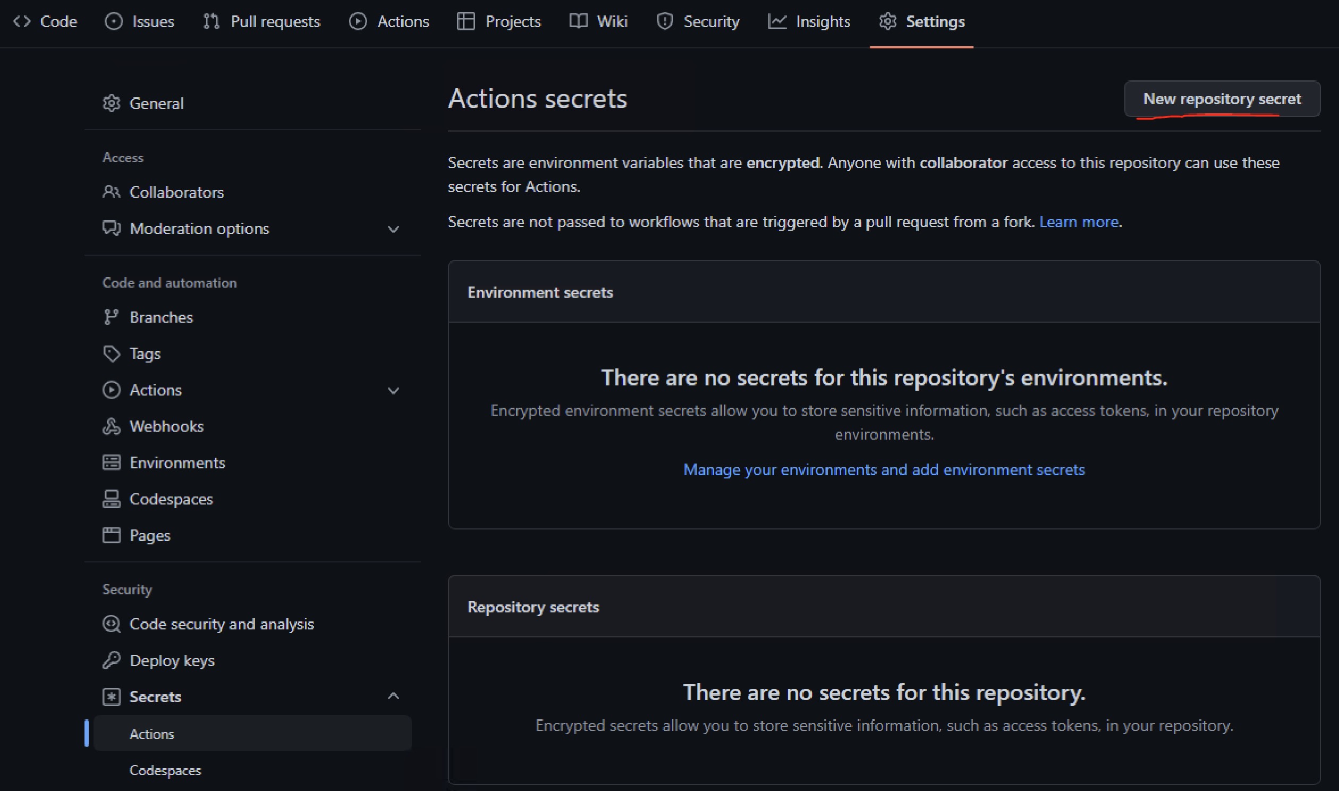This screenshot has width=1339, height=791.
Task: Click the Webhooks icon in sidebar
Action: click(111, 426)
